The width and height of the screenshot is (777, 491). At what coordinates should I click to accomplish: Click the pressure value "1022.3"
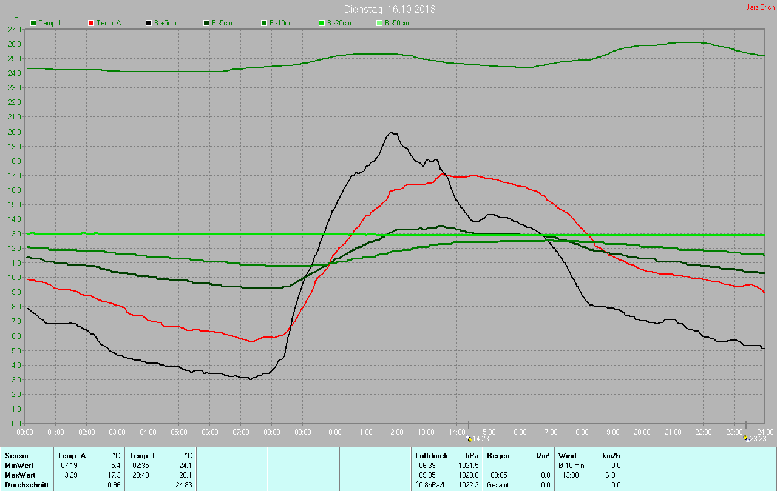[468, 485]
